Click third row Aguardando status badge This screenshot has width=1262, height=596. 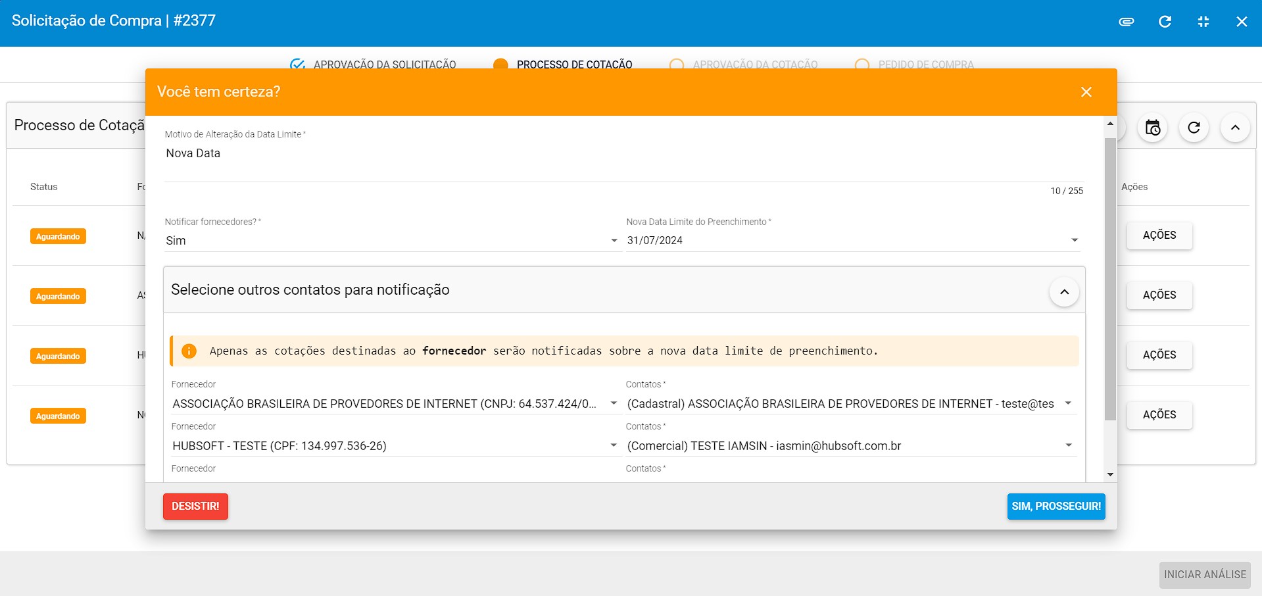pyautogui.click(x=58, y=357)
